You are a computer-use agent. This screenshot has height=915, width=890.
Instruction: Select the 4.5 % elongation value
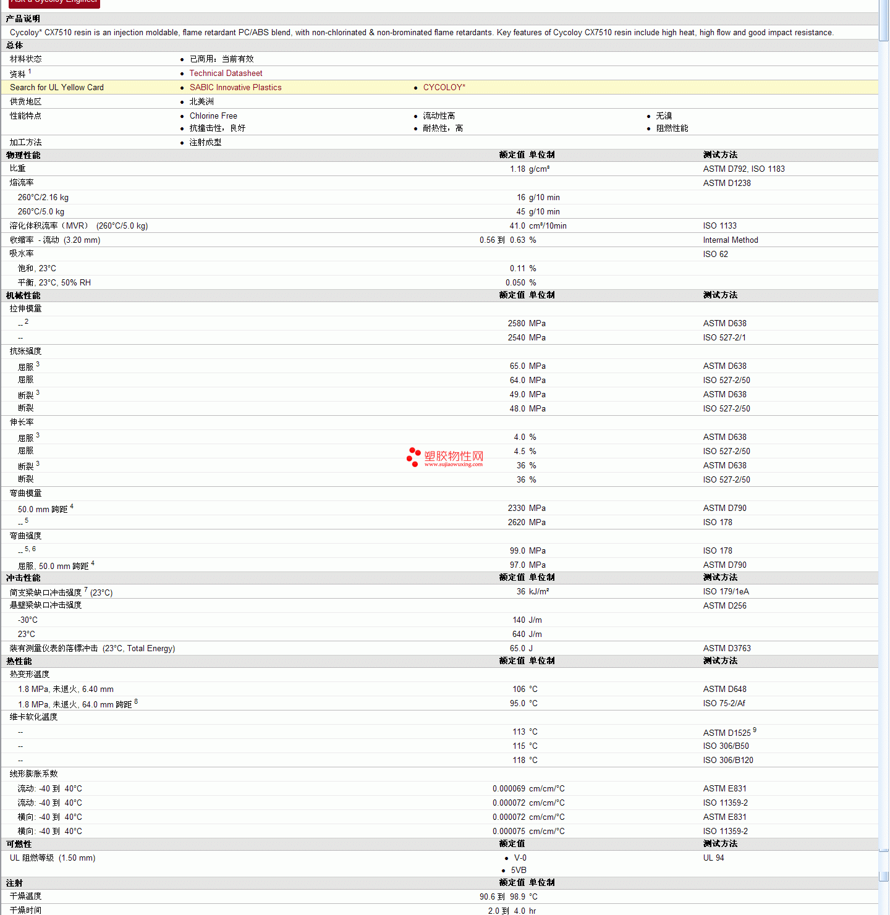[x=525, y=451]
